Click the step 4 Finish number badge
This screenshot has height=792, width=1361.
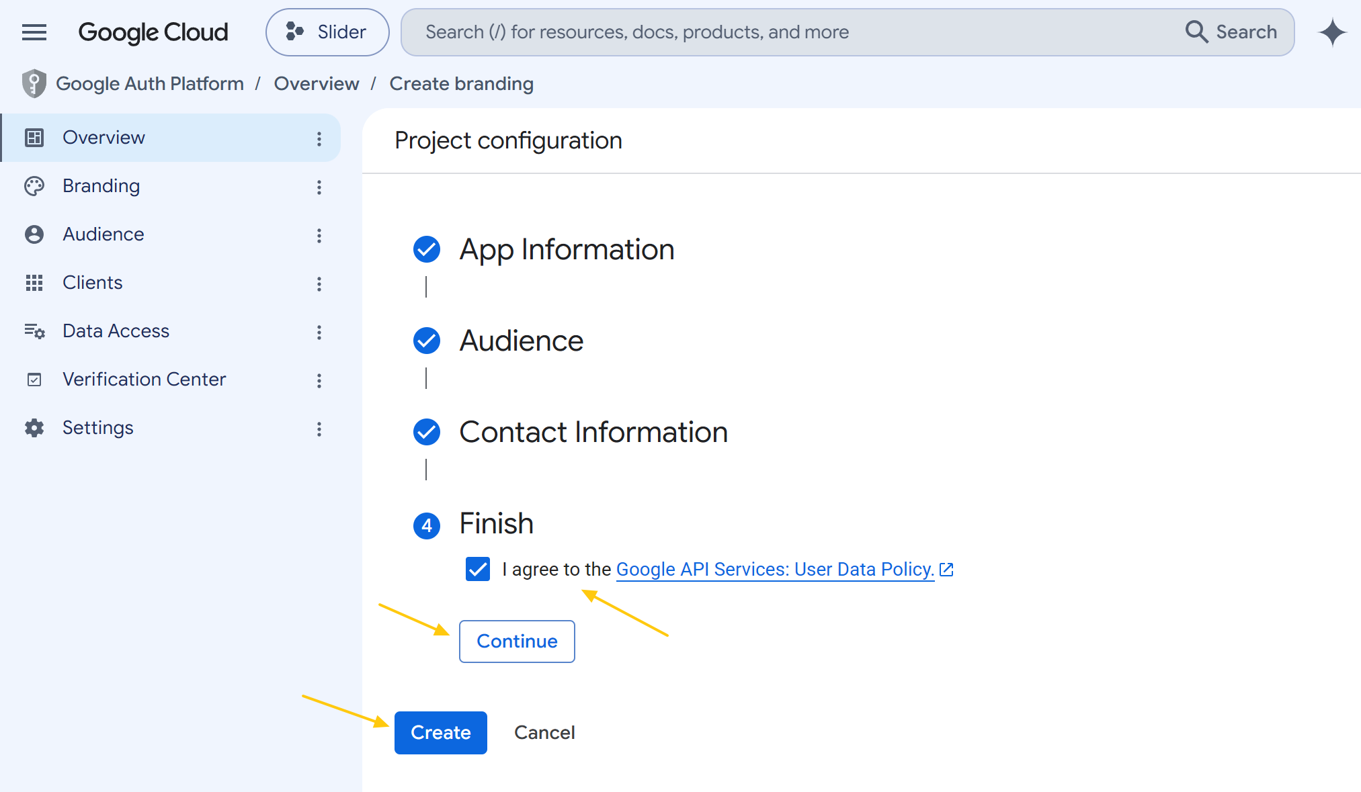point(427,525)
